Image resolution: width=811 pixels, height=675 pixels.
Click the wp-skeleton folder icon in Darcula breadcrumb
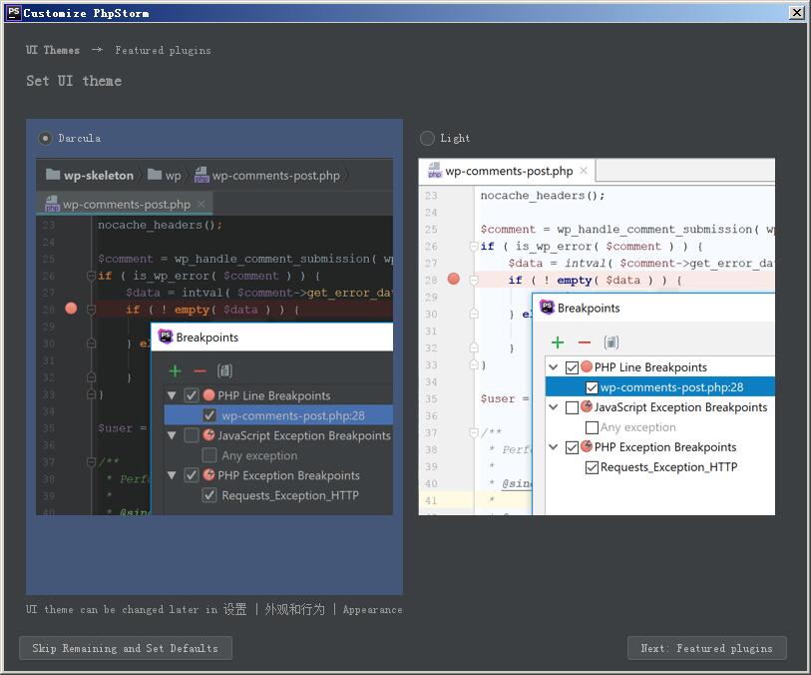(x=53, y=175)
